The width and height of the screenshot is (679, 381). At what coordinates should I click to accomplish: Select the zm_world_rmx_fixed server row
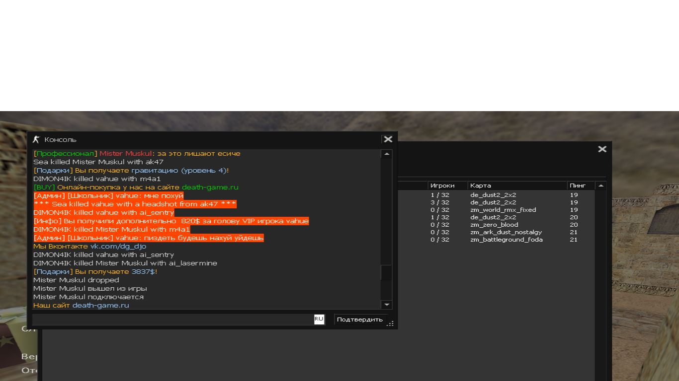503,210
